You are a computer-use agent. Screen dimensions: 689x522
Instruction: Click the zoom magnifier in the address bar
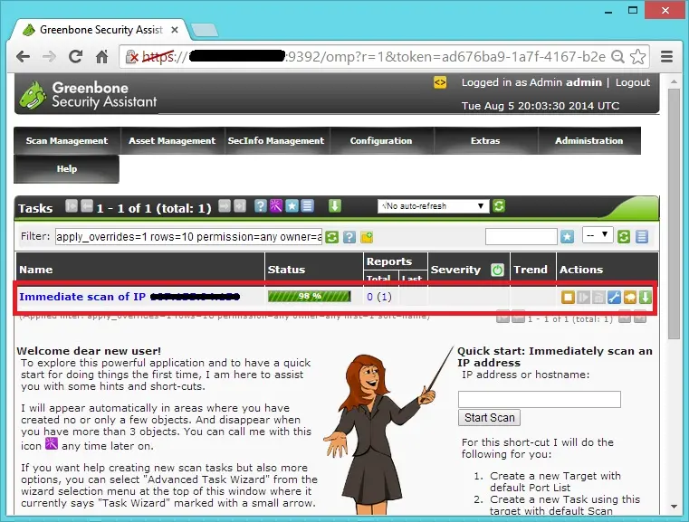[x=617, y=56]
